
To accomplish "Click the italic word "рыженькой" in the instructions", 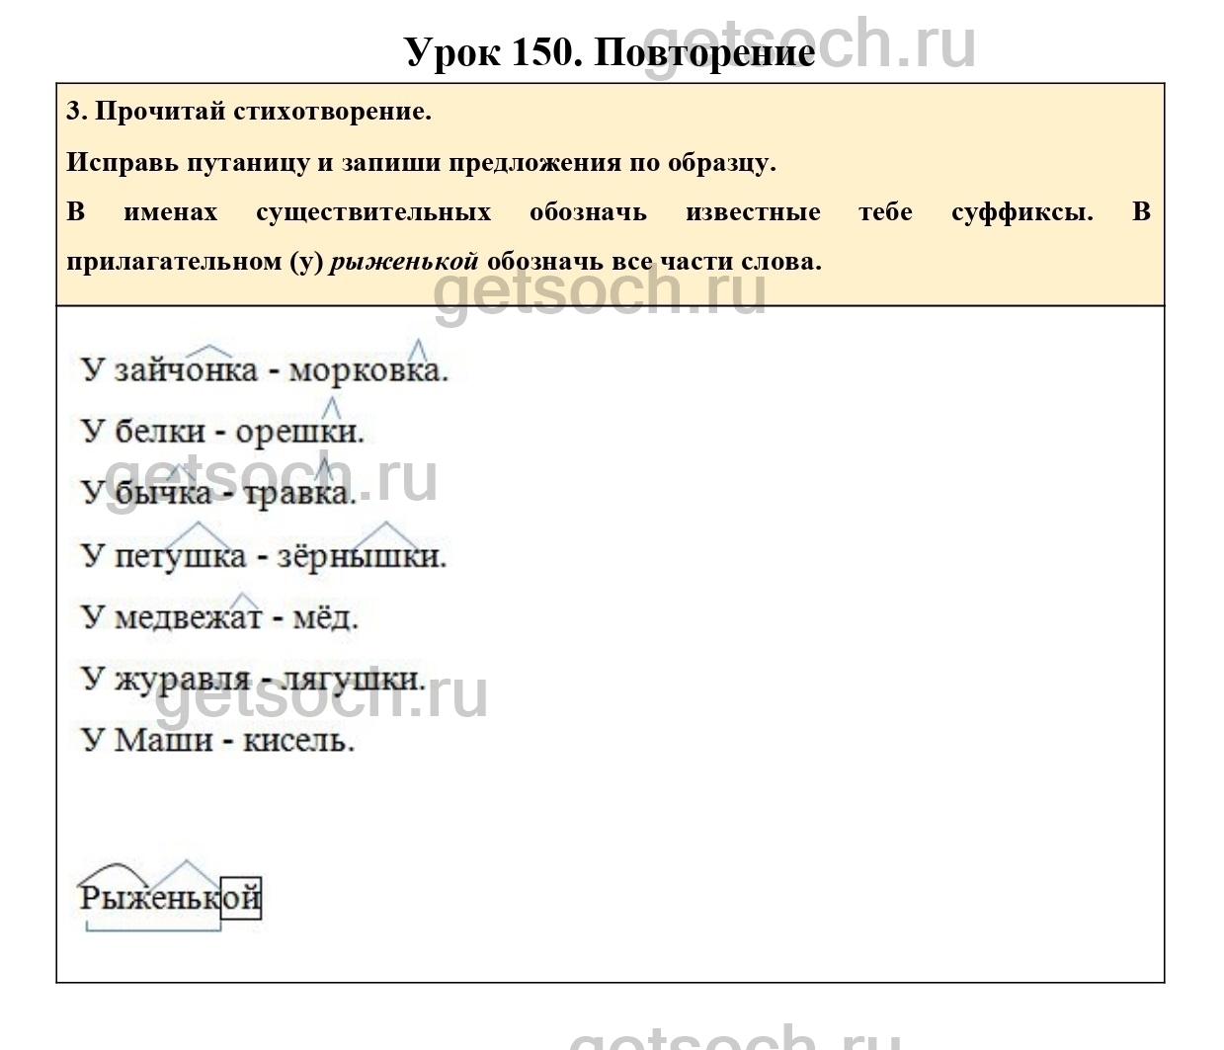I will [x=404, y=262].
